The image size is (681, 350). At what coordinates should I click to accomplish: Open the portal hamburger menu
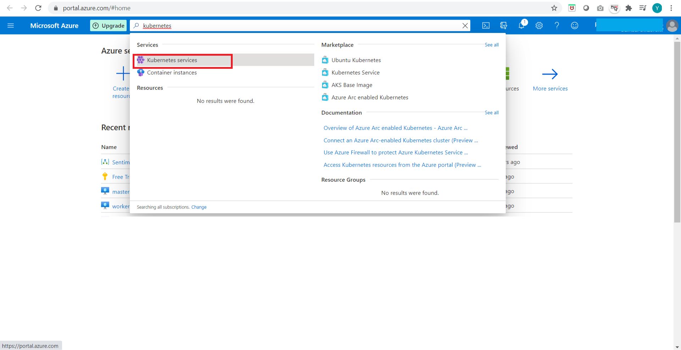click(x=11, y=26)
